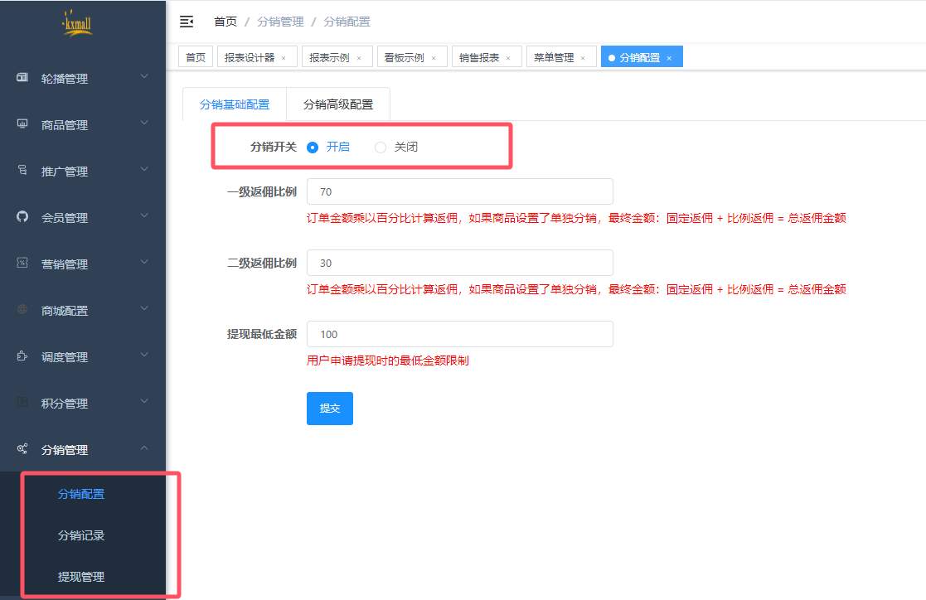Viewport: 926px width, 600px height.
Task: Open 提现管理 in the sidebar
Action: (x=81, y=577)
